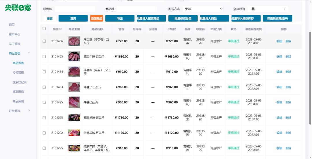Click thumbnail of 精品羊排 五公斤

point(74,118)
